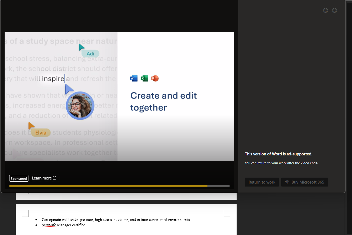The height and width of the screenshot is (235, 352).
Task: Click the woman's profile photo in the ad
Action: point(80,106)
